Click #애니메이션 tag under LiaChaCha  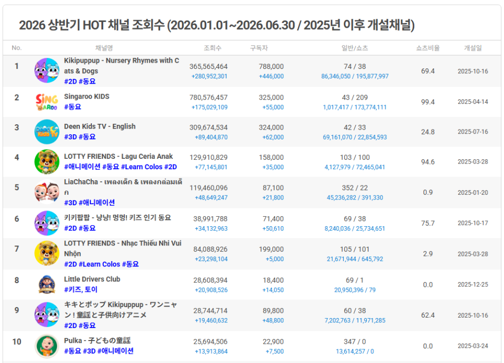tap(97, 203)
